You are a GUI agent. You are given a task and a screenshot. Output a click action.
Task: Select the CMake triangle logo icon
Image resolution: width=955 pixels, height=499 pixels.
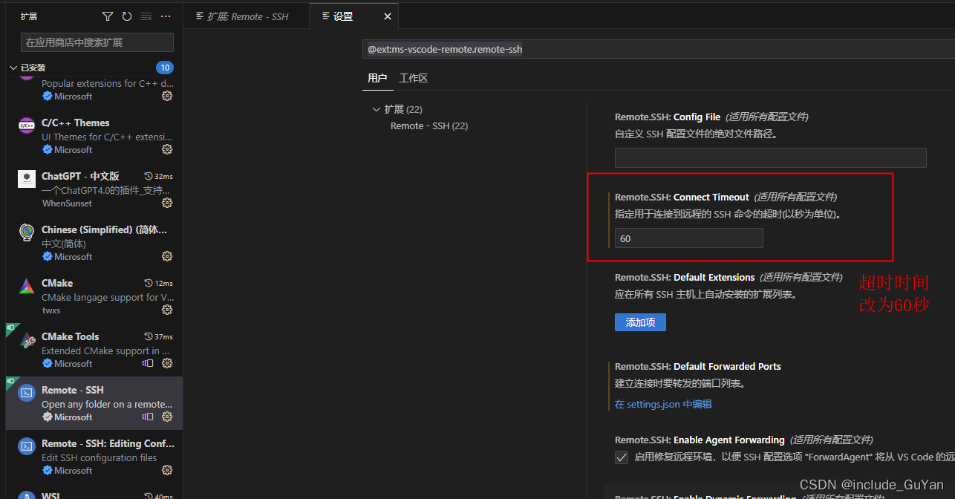pos(27,286)
